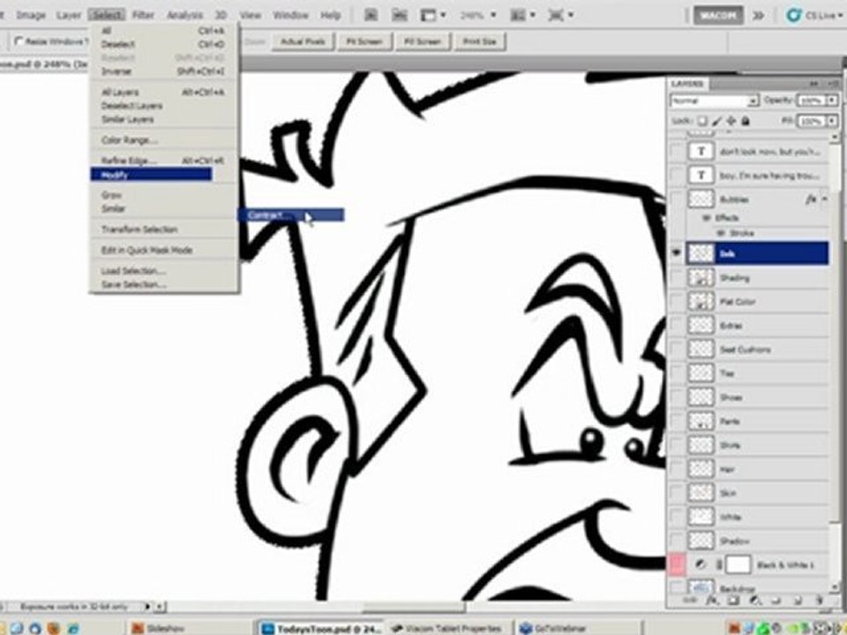This screenshot has height=635, width=847.
Task: Open Wacom Tablet Properties in taskbar
Action: 446,628
